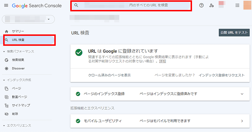Viewport: 252px width, 132px height.
Task: Click the 拡張機能とエクスペリエンス label
Action: coord(92,108)
